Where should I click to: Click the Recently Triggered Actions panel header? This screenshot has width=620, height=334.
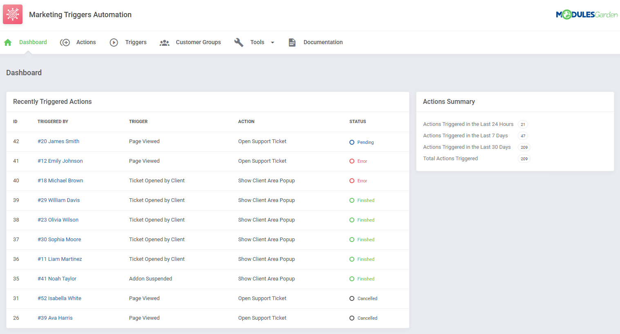52,101
